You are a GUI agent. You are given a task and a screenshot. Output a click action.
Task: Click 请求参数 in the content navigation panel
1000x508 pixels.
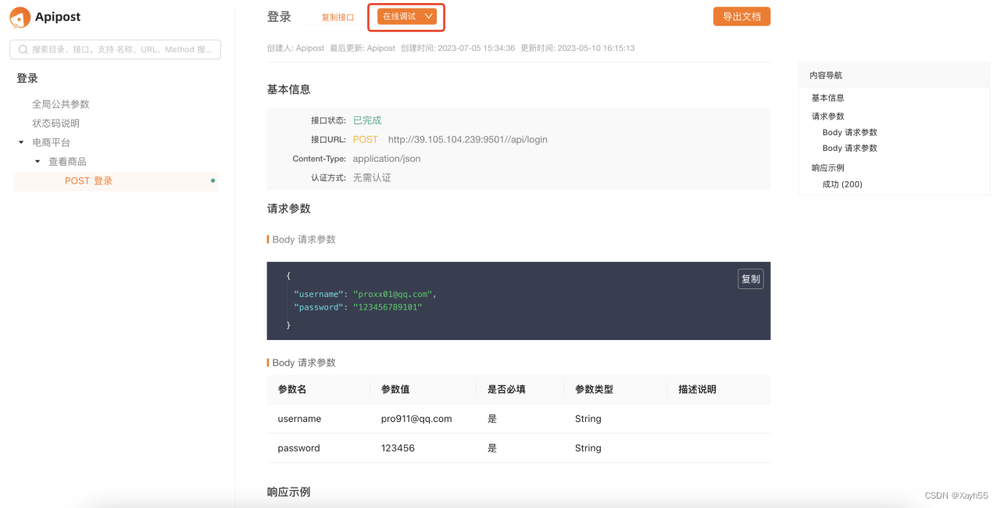point(827,115)
